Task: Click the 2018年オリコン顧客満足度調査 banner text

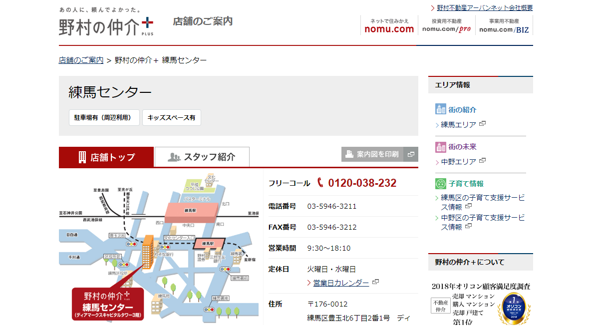Action: (x=481, y=287)
